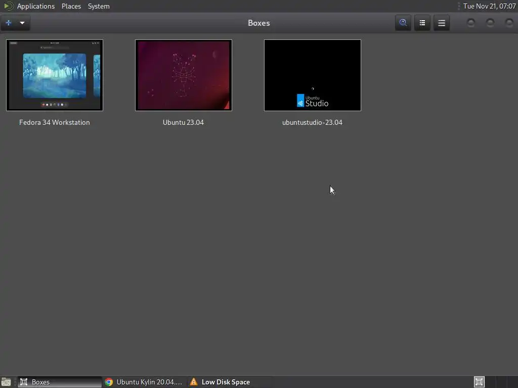The image size is (518, 388).
Task: Open the Places menu
Action: click(71, 6)
